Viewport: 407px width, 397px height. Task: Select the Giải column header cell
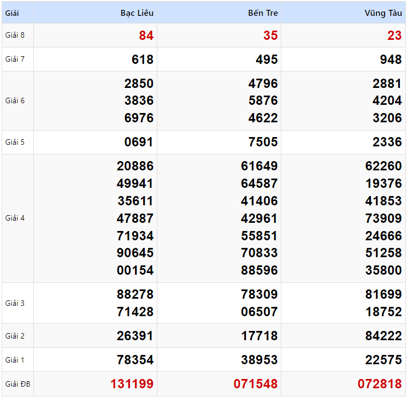pos(12,13)
